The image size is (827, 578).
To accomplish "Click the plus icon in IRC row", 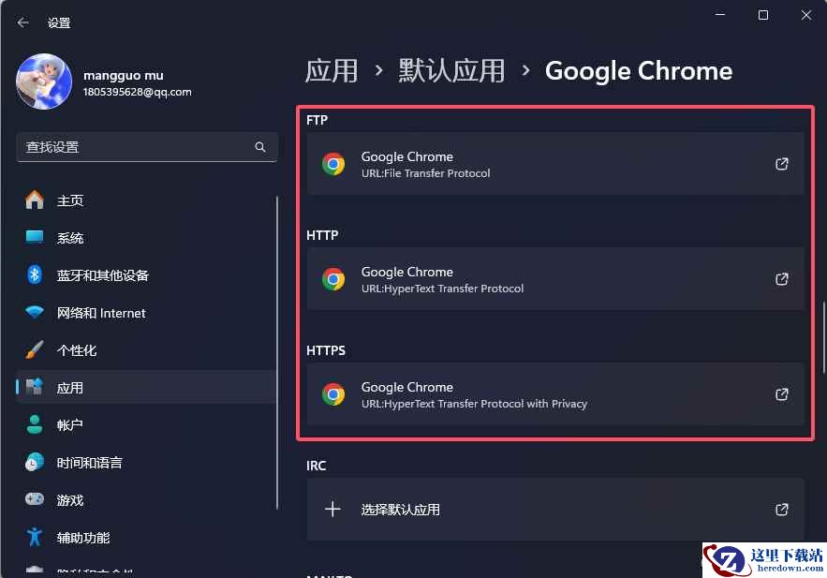I will pos(332,510).
